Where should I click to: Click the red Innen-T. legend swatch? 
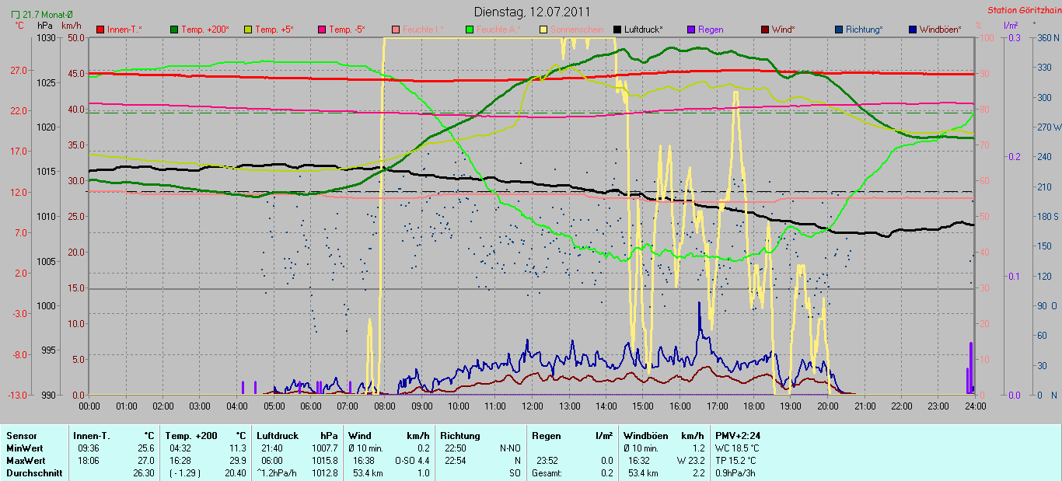(100, 30)
